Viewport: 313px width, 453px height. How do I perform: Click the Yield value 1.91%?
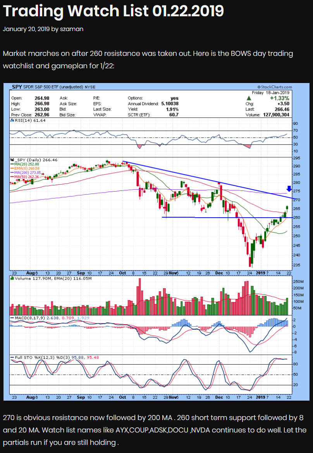point(172,109)
